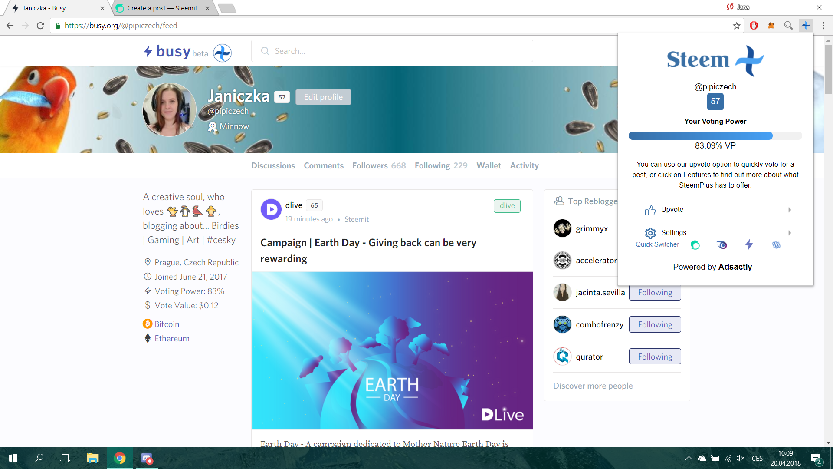Open Windows Start menu

point(13,458)
